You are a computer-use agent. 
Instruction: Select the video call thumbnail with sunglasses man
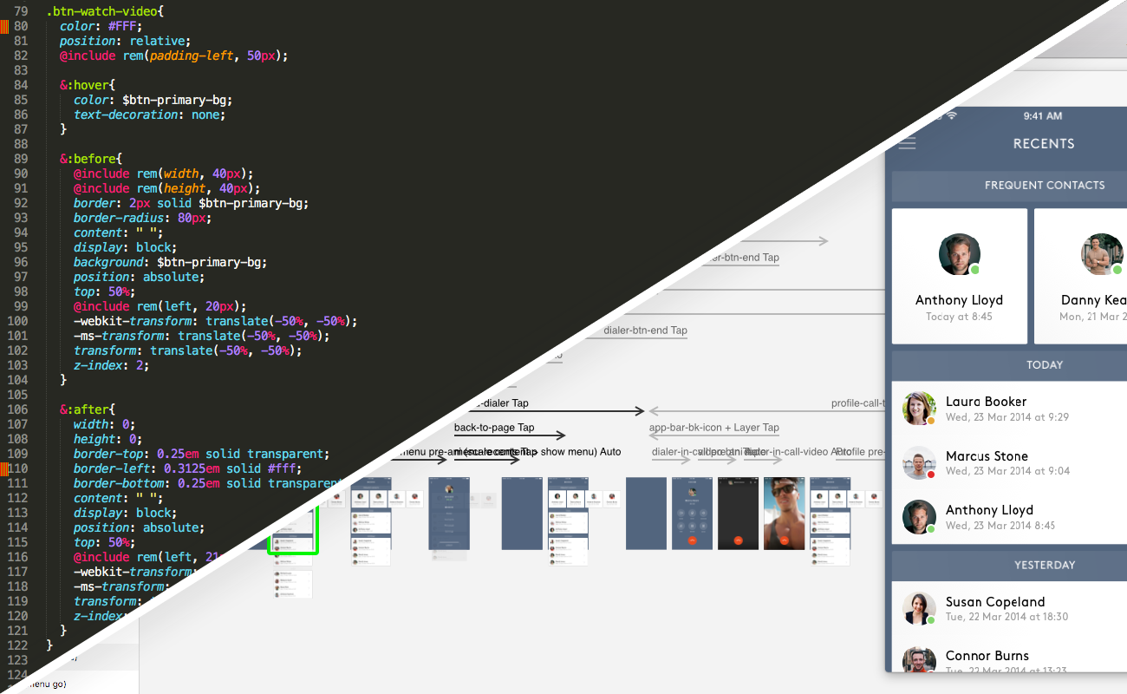coord(784,513)
